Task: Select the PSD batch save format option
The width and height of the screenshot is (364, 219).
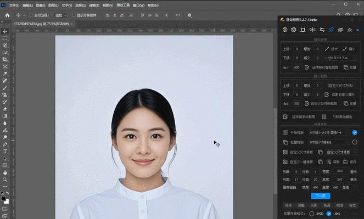Action: 311,214
